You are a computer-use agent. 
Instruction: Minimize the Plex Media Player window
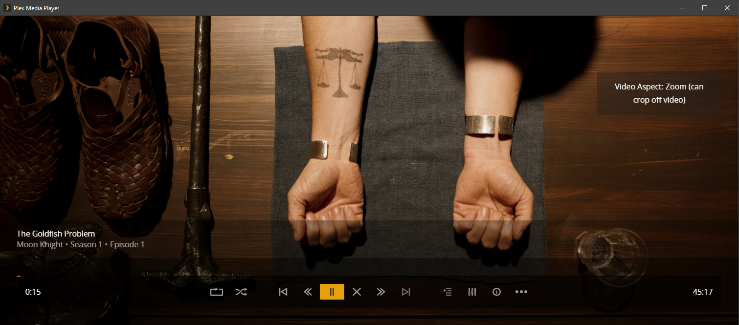click(x=683, y=8)
